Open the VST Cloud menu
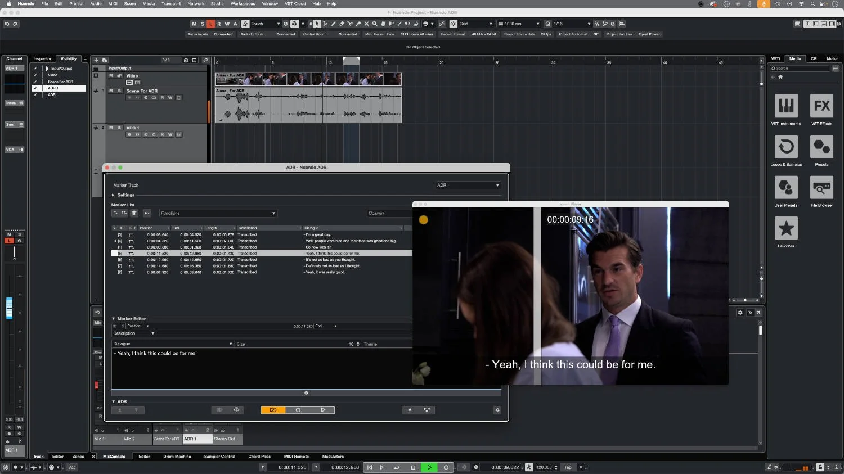 pyautogui.click(x=295, y=3)
